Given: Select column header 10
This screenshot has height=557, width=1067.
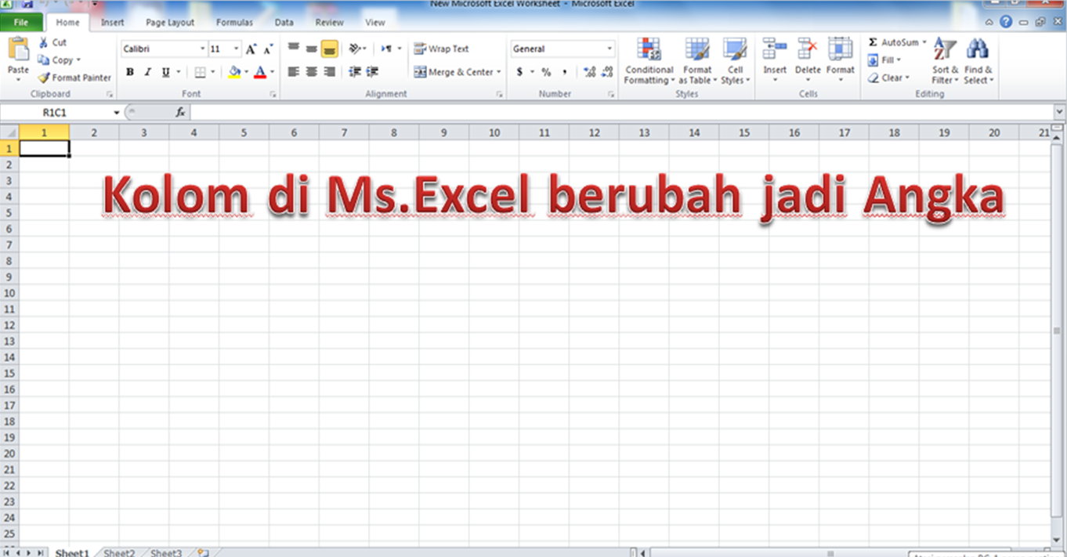Looking at the screenshot, I should 494,133.
